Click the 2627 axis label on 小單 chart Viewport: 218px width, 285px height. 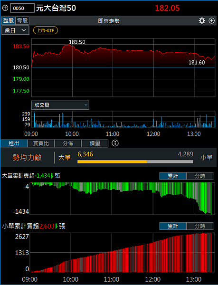click(22, 237)
